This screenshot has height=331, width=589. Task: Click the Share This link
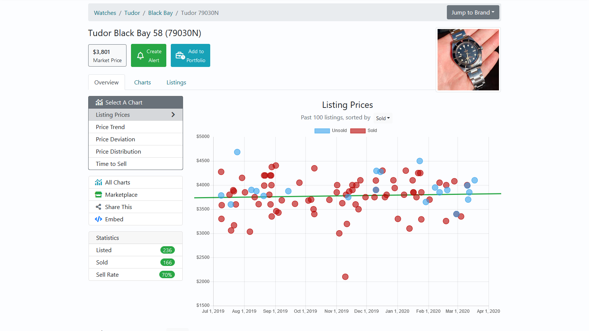click(x=135, y=207)
